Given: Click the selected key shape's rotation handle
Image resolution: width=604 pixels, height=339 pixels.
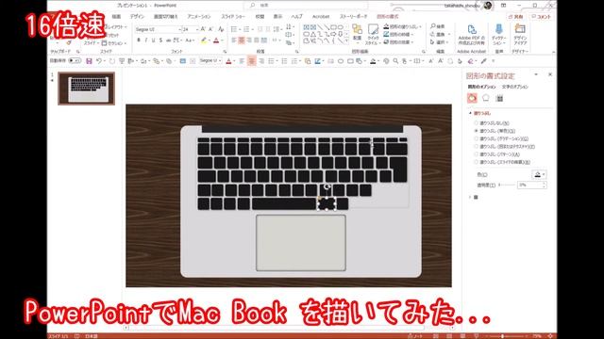Looking at the screenshot, I should coord(327,186).
